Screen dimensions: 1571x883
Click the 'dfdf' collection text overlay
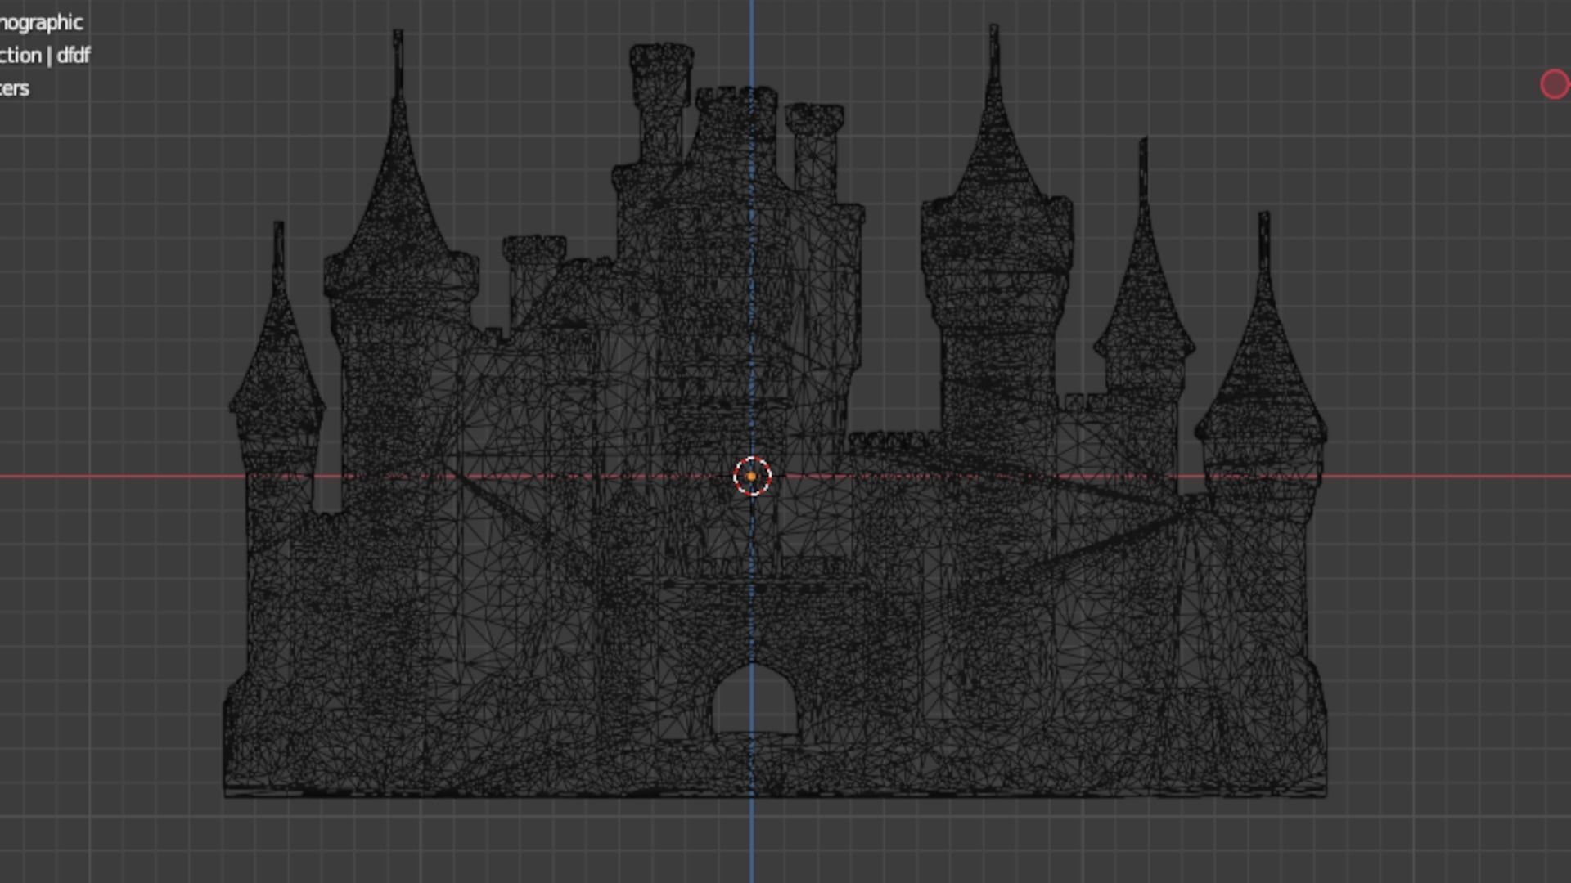tap(74, 56)
